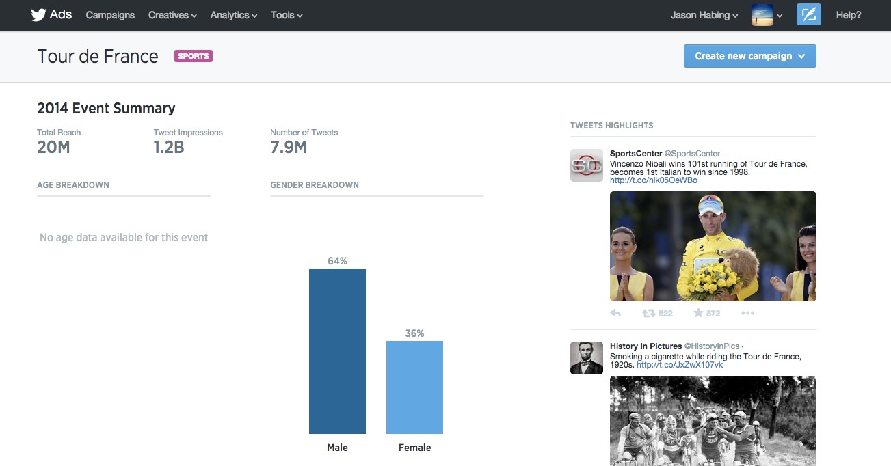Click the Create new campaign button
This screenshot has height=466, width=891.
(x=749, y=55)
